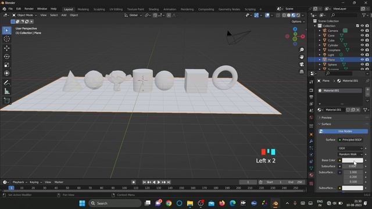Play the animation in reverse
The height and width of the screenshot is (209, 372).
154,182
